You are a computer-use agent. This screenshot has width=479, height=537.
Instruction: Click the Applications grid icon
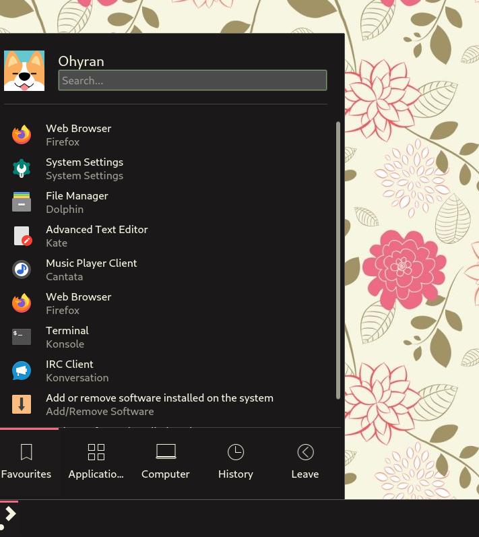96,452
